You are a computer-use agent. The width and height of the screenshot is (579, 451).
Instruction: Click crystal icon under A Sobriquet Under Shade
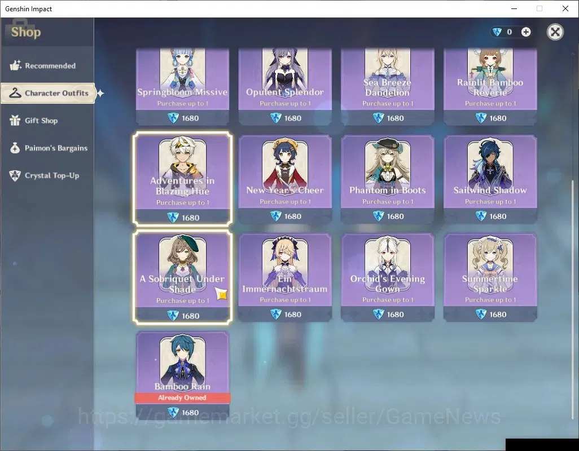173,316
